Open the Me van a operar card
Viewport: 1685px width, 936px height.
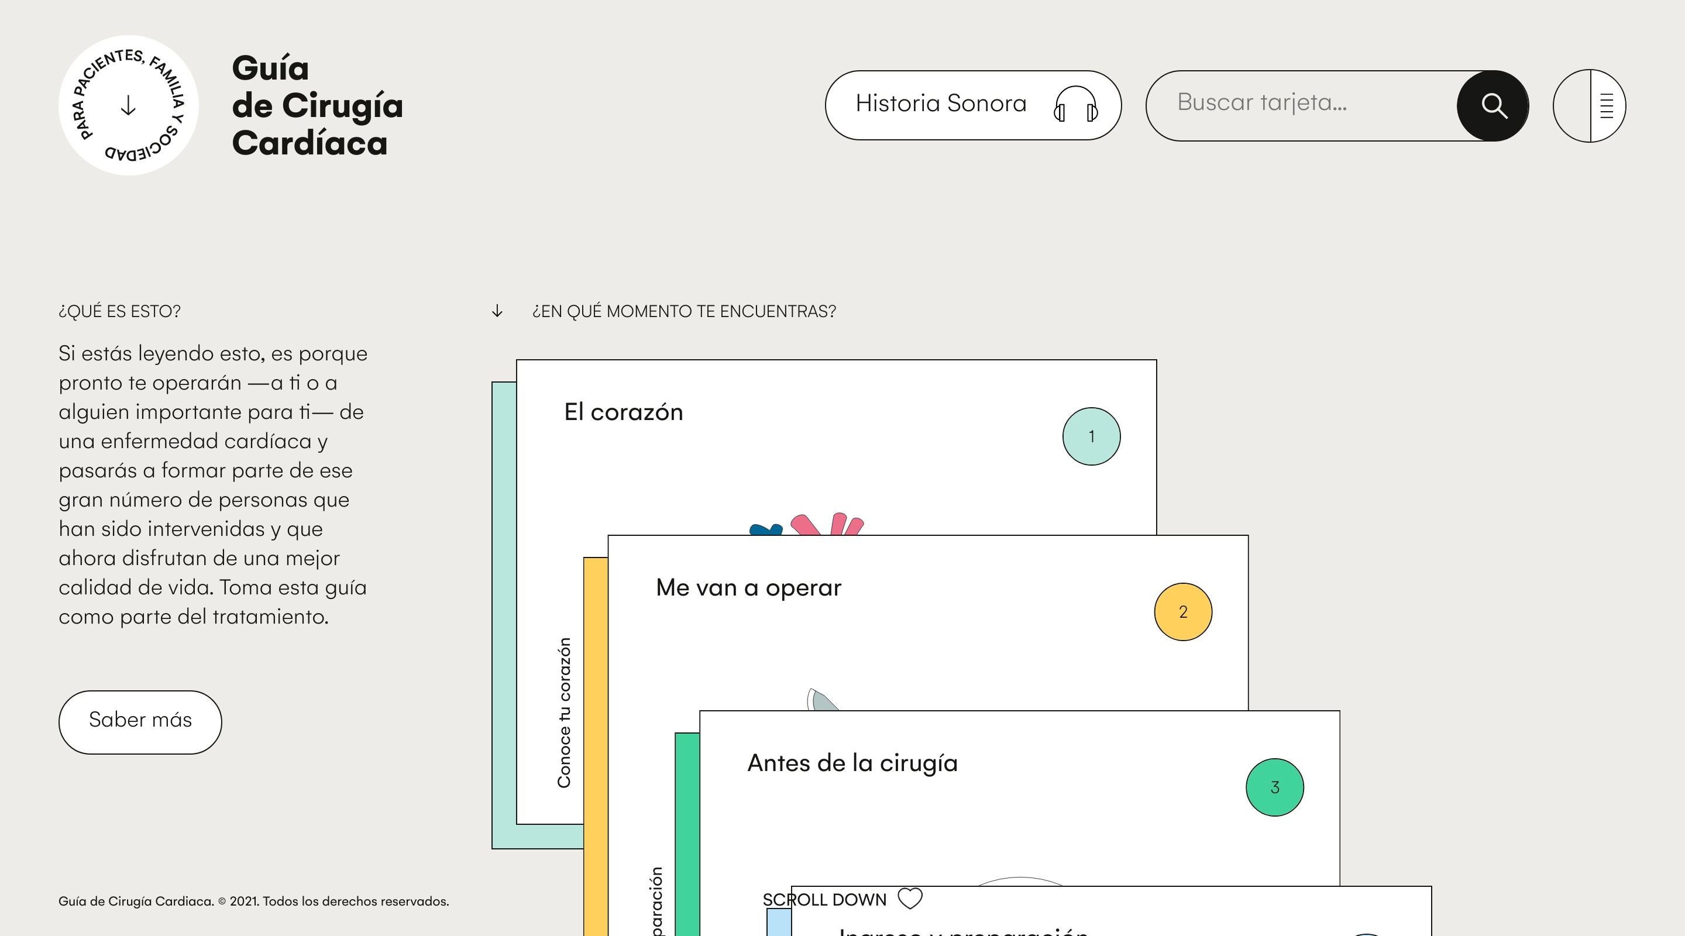pyautogui.click(x=748, y=587)
